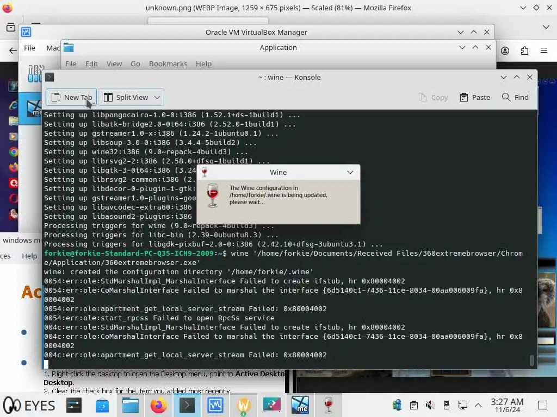
Task: Click the line 'start_rpcss Failed to open RpcSs service'
Action: 159,318
